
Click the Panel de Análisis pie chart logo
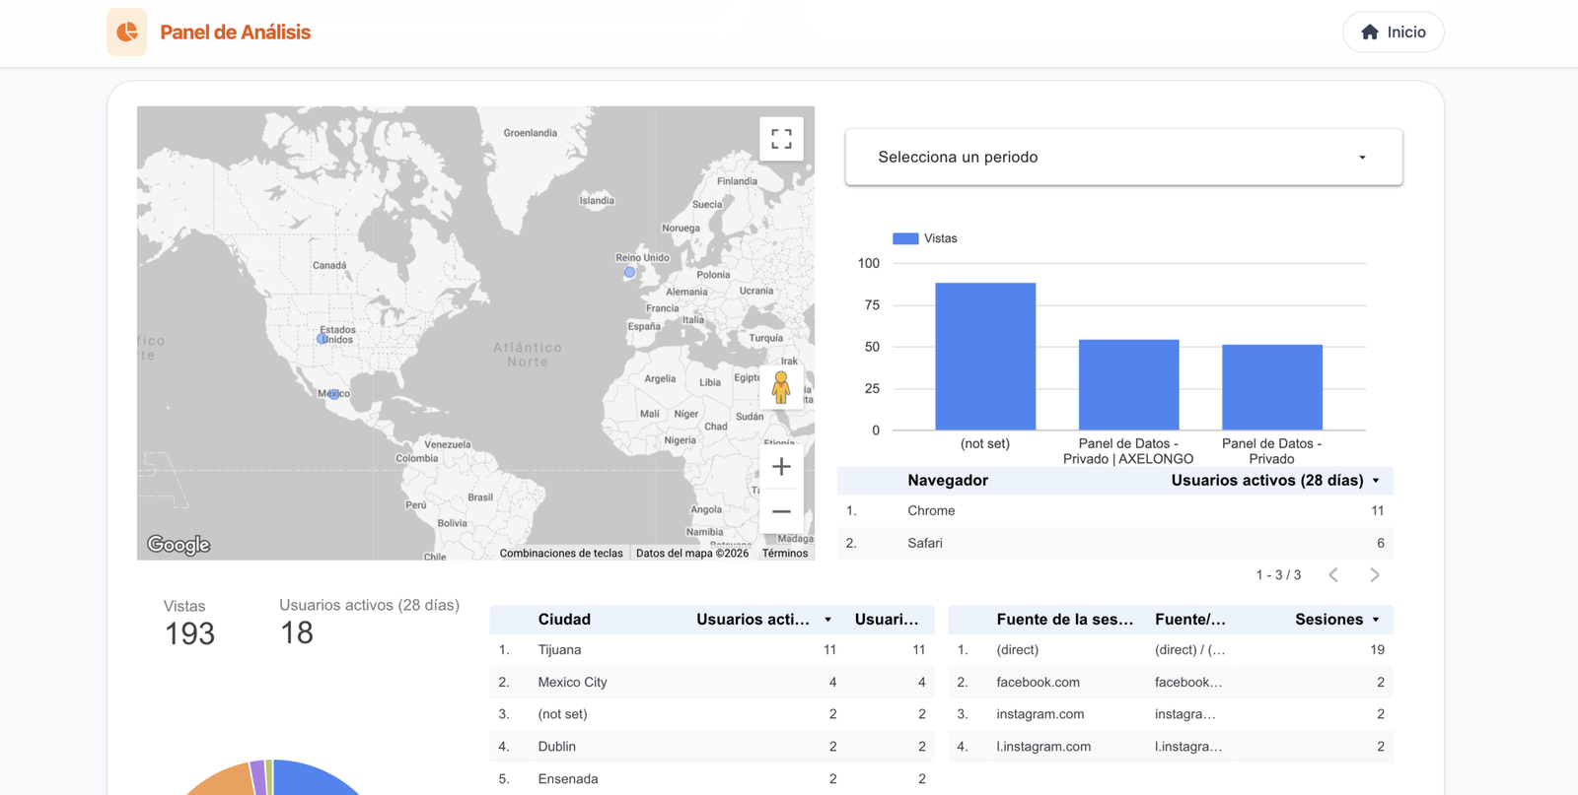(x=127, y=33)
